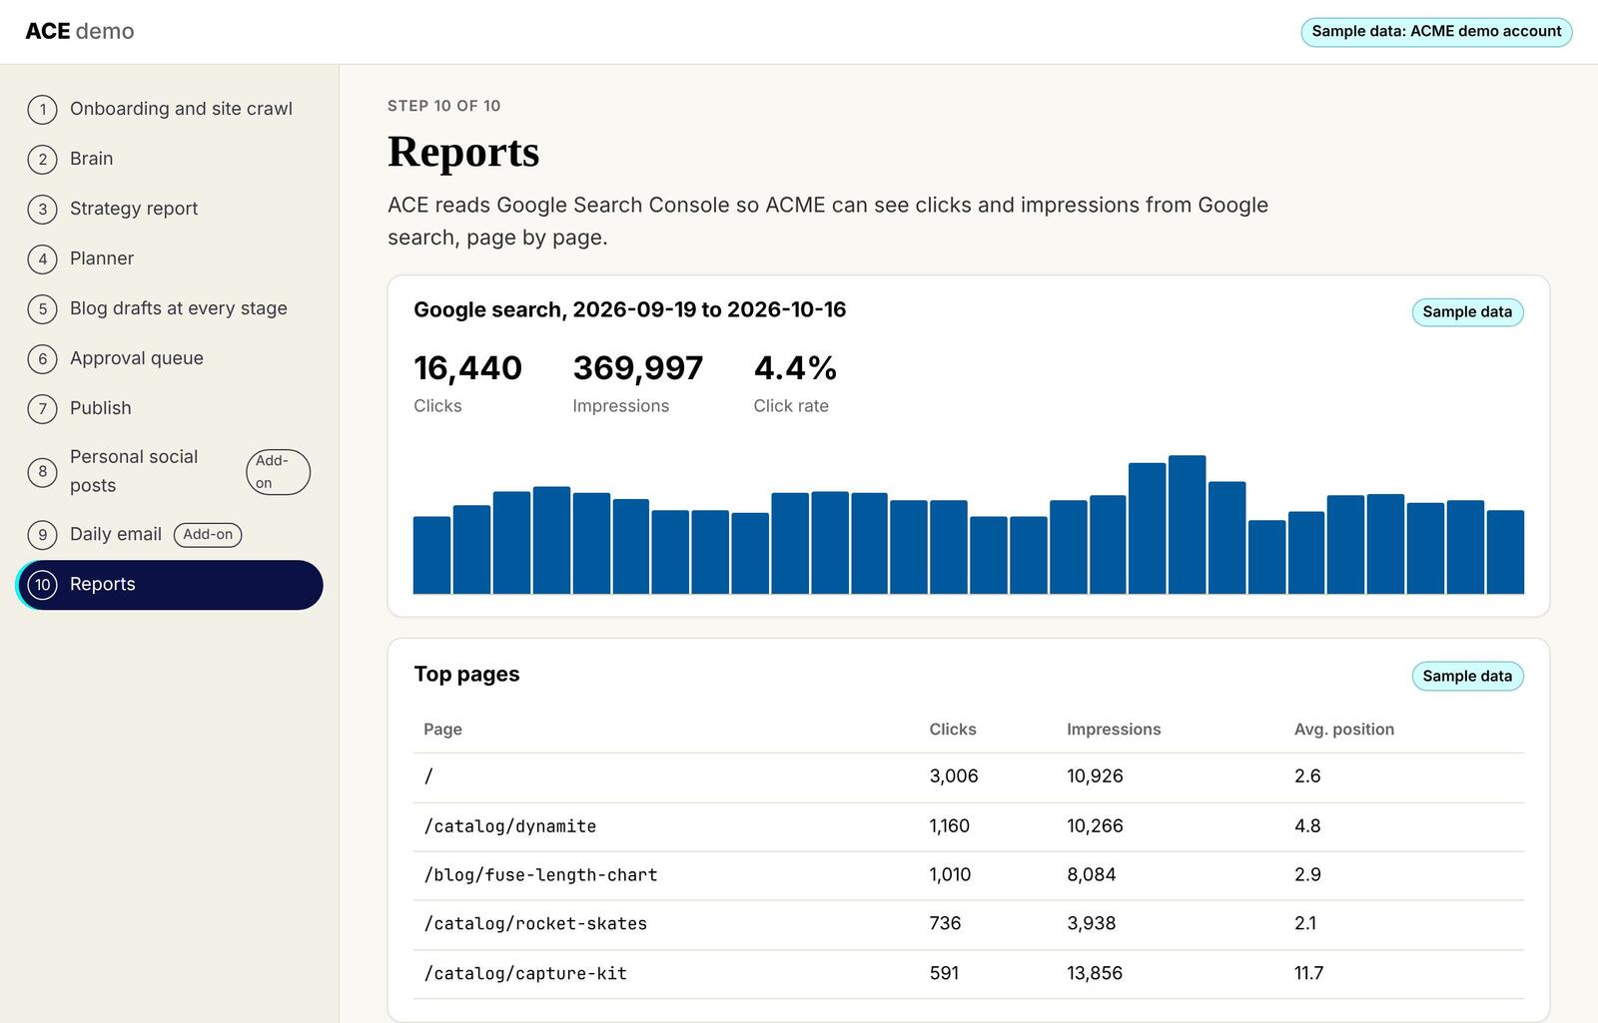Click the ACE demo logo
Viewport: 1598px width, 1023px height.
[x=80, y=31]
